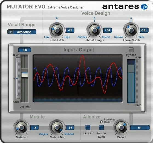The height and width of the screenshot is (143, 153).
Task: Click the 0 dB meter scale label
Action: pos(138,58)
